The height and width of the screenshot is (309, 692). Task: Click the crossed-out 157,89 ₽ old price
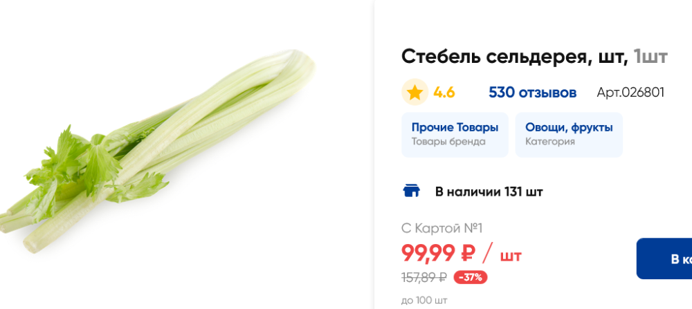coord(424,277)
